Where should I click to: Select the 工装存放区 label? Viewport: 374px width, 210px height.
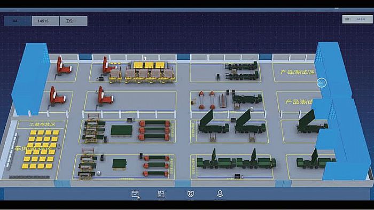tap(42, 125)
